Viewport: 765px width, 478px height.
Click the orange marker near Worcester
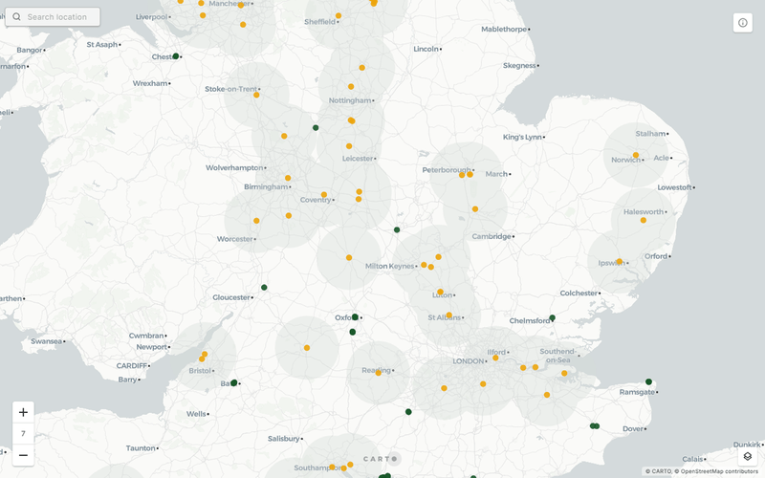pos(256,221)
